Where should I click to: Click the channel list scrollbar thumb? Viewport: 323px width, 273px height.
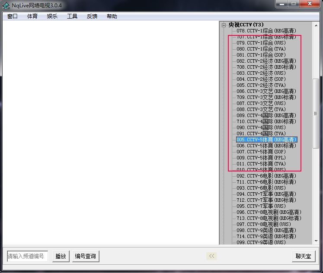coord(316,113)
